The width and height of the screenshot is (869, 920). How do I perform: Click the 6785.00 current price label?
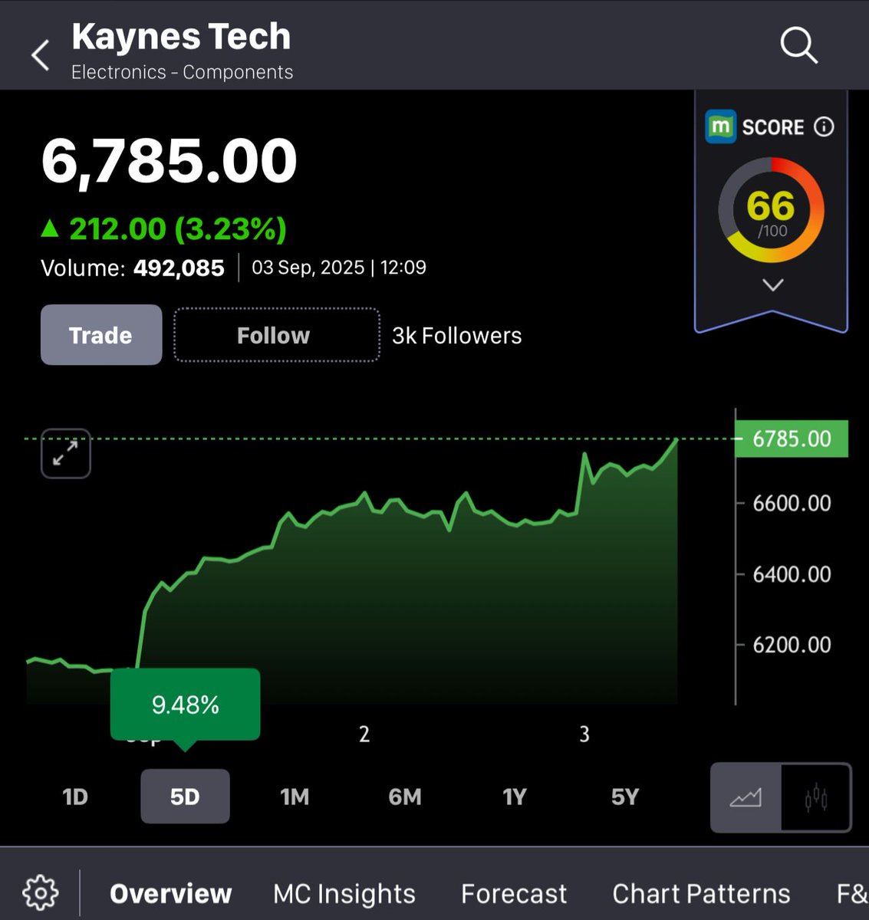click(x=792, y=439)
